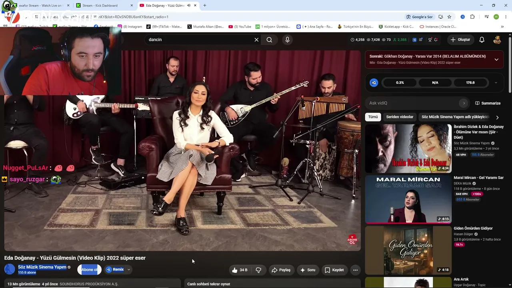The width and height of the screenshot is (512, 288).
Task: Switch to Kick Dashboard tab
Action: tap(104, 5)
